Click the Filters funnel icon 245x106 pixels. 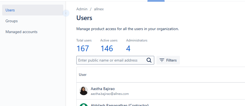(162, 60)
